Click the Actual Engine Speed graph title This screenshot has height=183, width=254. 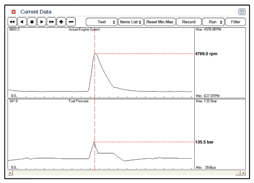pos(84,30)
